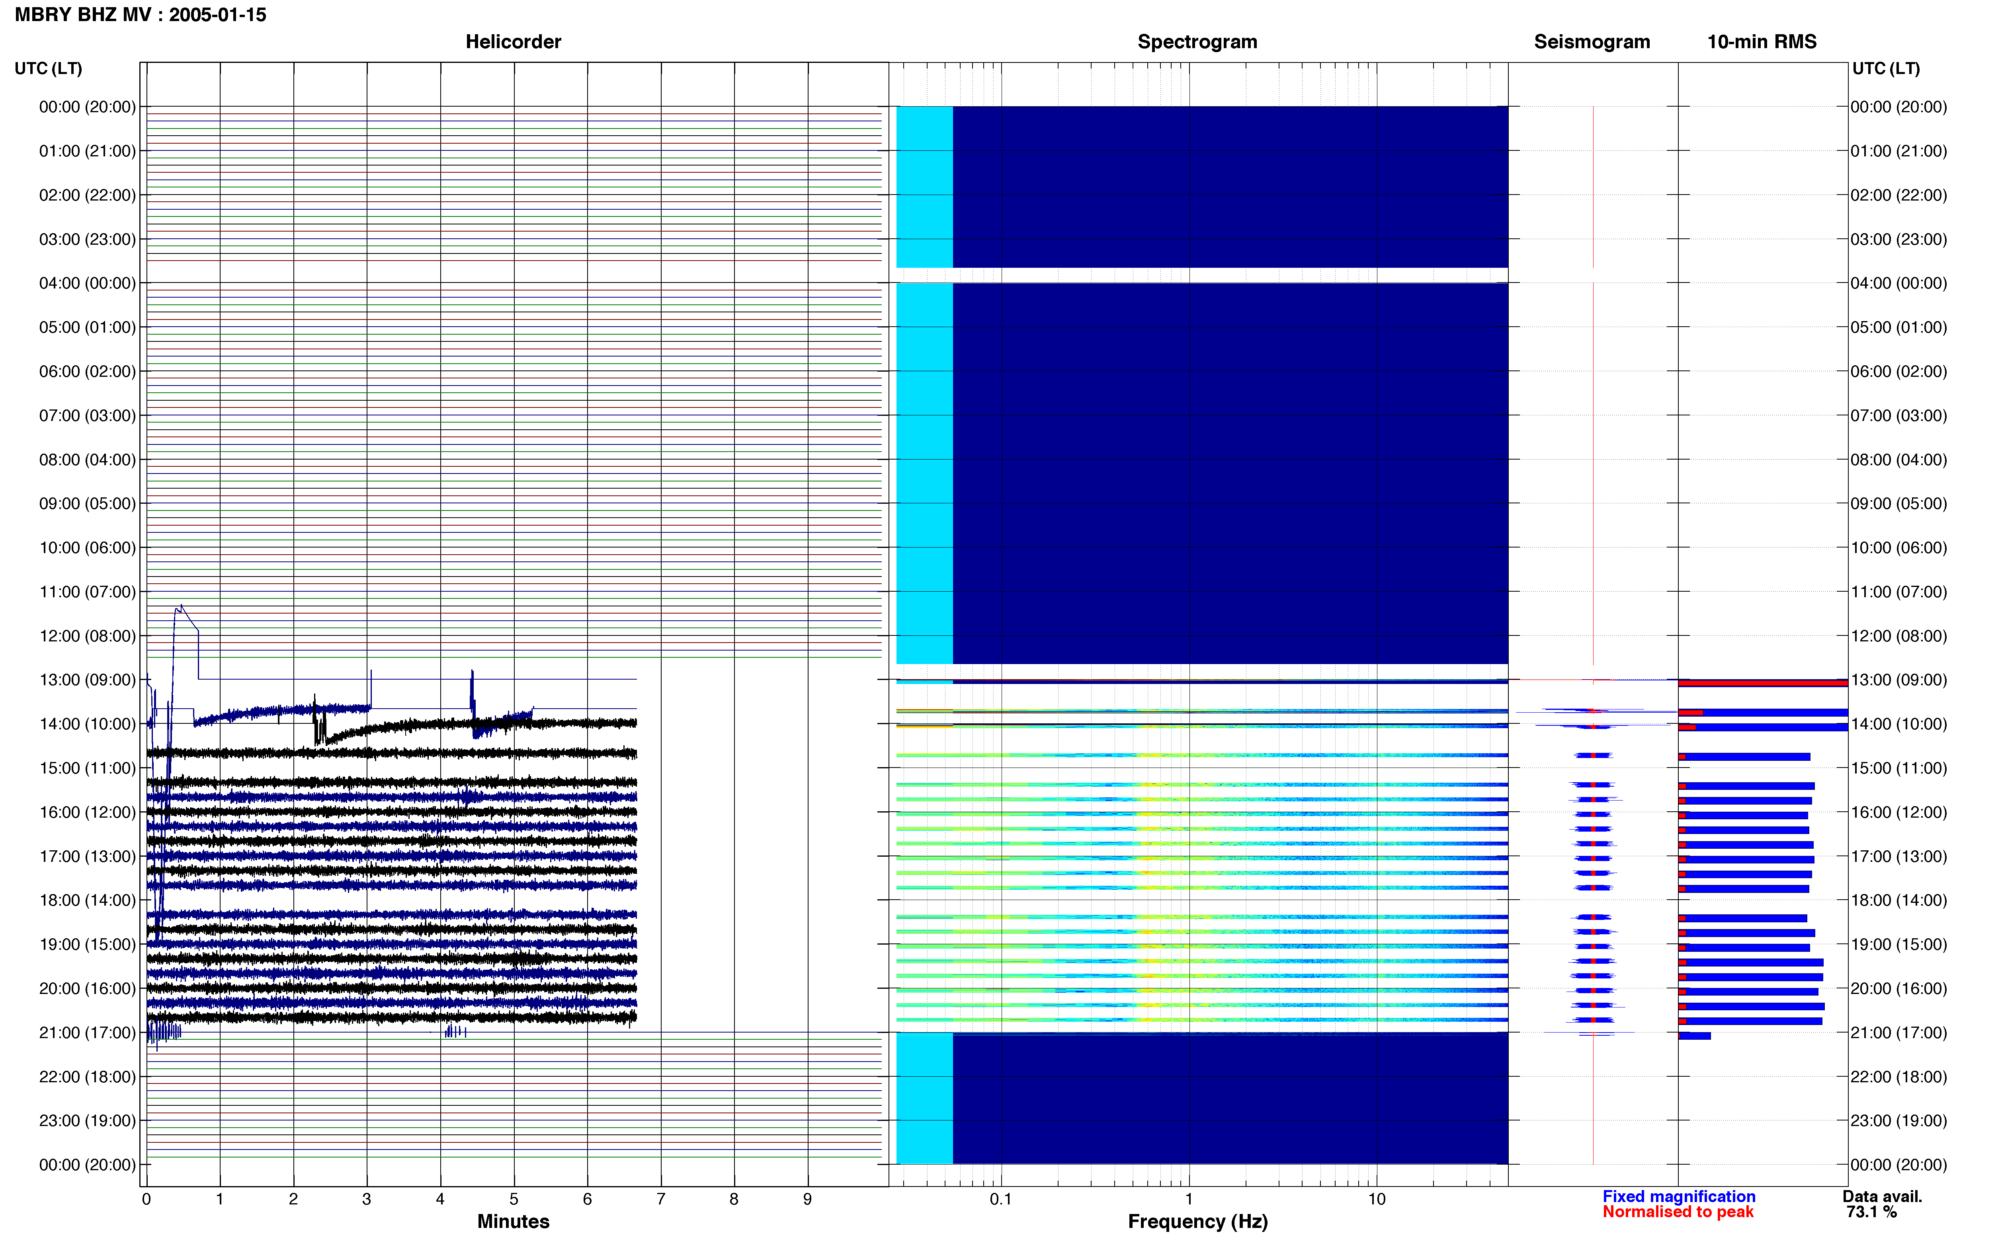Click tick label 0.1 on Frequency axis
This screenshot has width=1998, height=1249.
(x=1001, y=1199)
